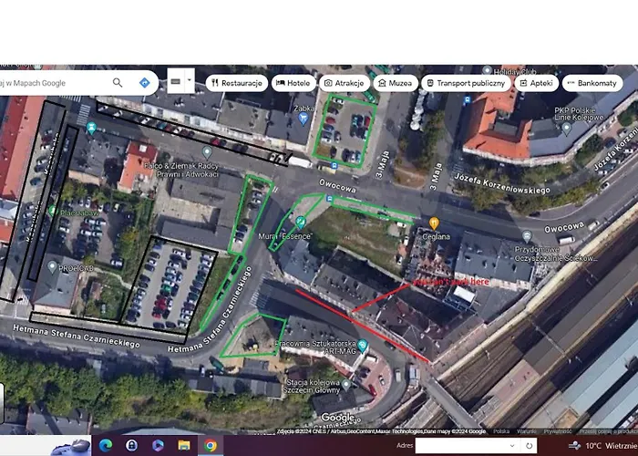Screen dimensions: 638x456
Task: Choose the Transport publiczny filter
Action: pos(465,83)
